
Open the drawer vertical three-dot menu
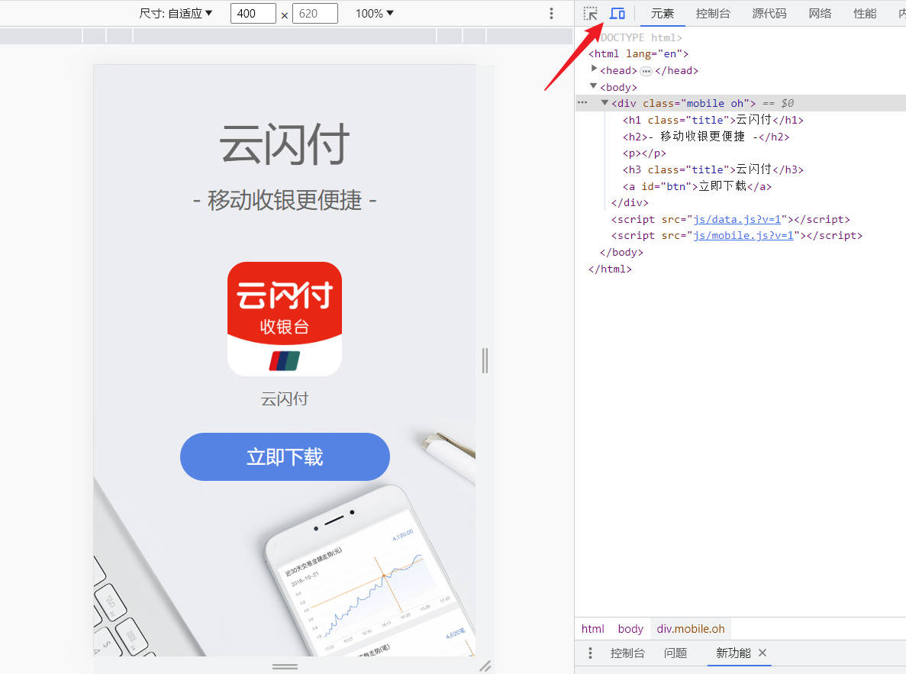pyautogui.click(x=590, y=653)
